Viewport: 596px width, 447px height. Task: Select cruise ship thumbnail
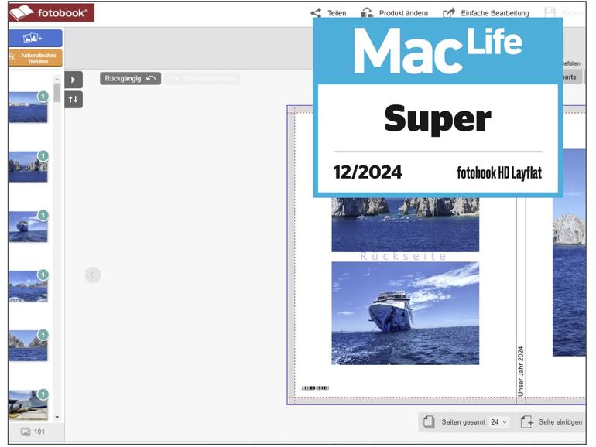28,227
